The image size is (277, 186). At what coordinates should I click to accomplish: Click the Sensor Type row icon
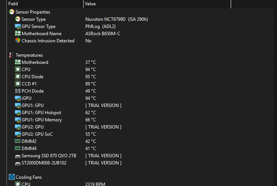[x=18, y=19]
